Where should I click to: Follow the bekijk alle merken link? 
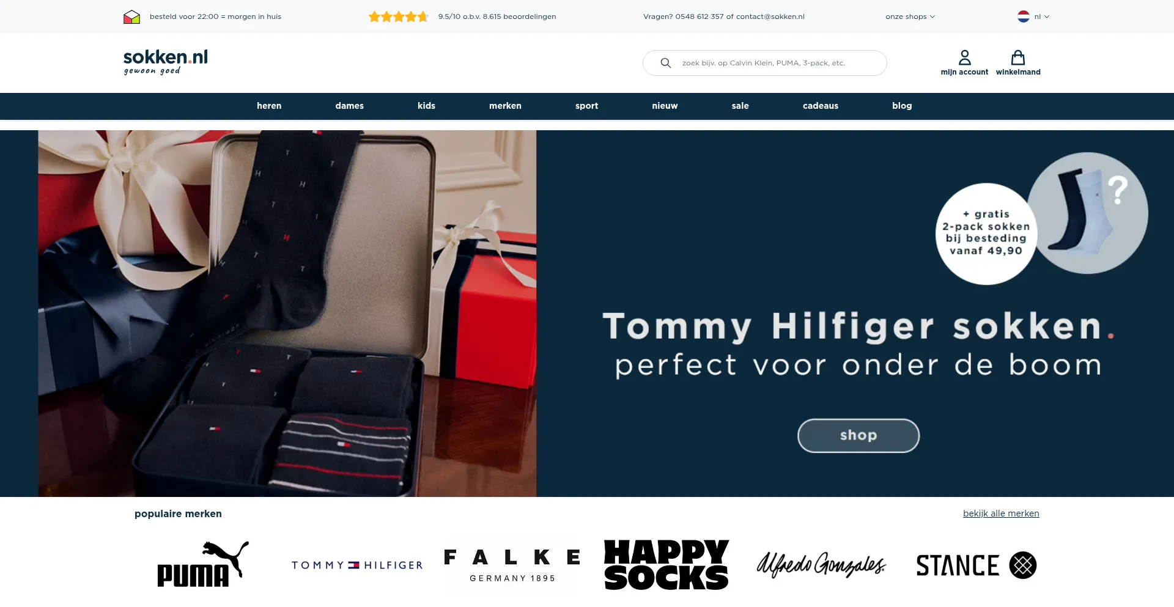click(1001, 513)
